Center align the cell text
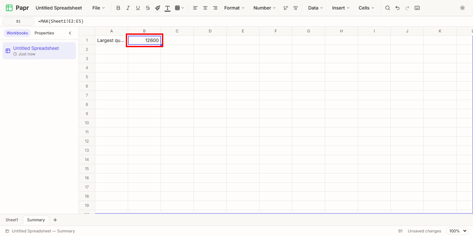The height and width of the screenshot is (236, 473). 205,8
